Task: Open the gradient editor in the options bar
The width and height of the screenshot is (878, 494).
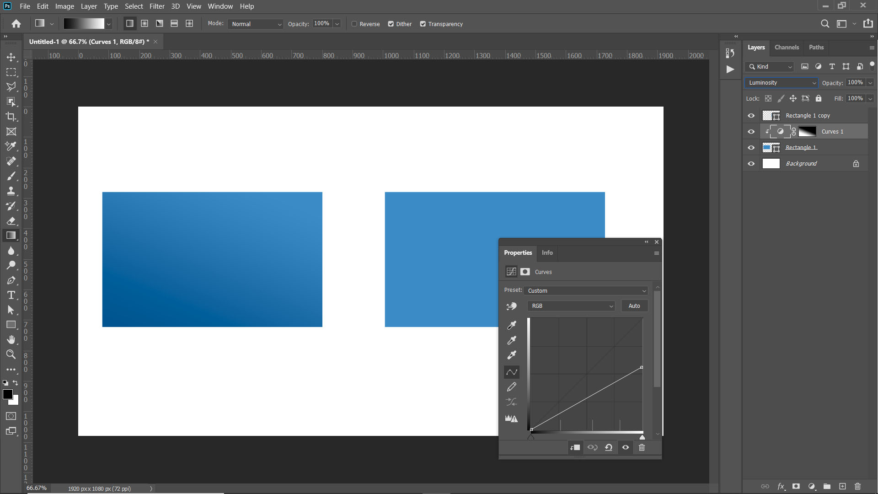Action: [85, 23]
